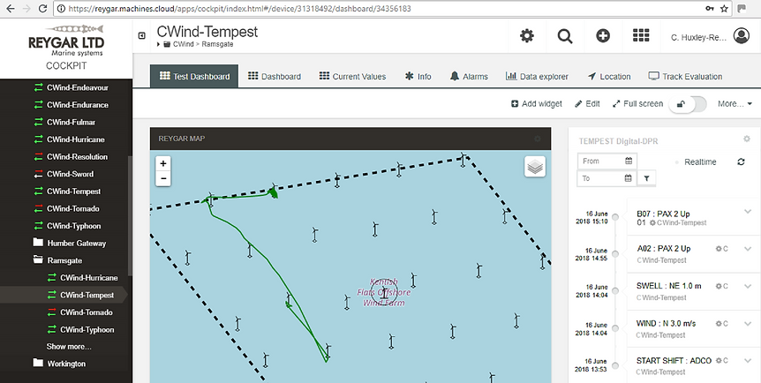Click the green vessel marker on the map
Screen dimensions: 761x383
tap(274, 192)
